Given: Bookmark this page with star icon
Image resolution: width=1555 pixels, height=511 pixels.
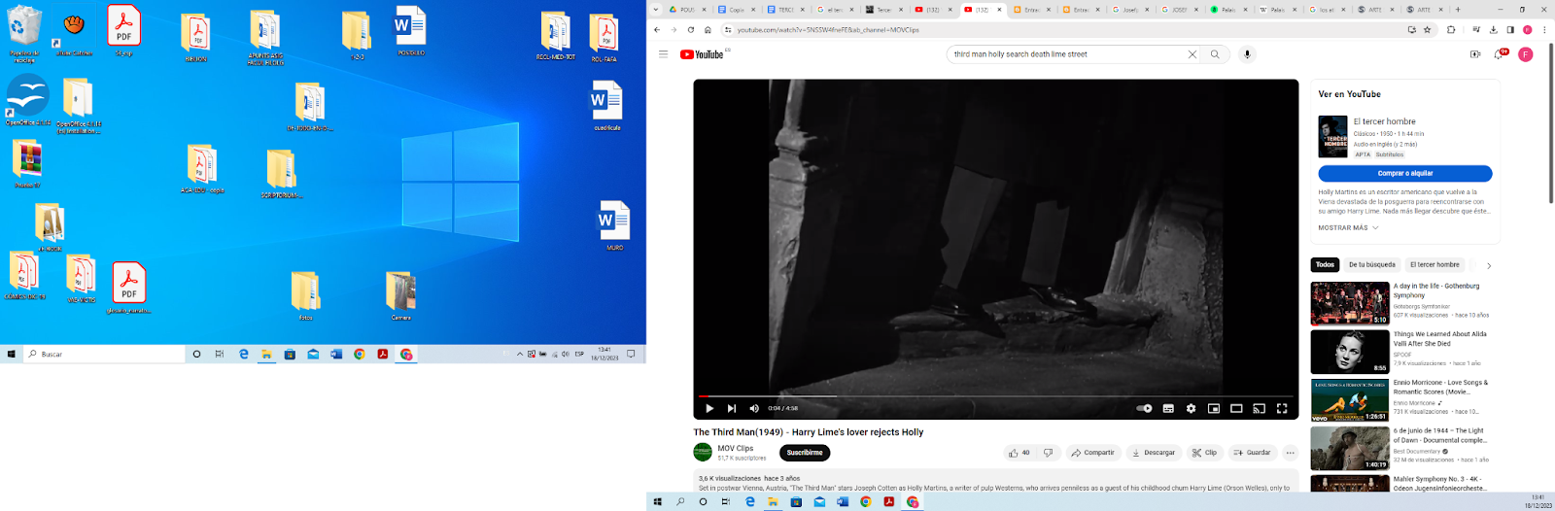Looking at the screenshot, I should [x=1428, y=30].
